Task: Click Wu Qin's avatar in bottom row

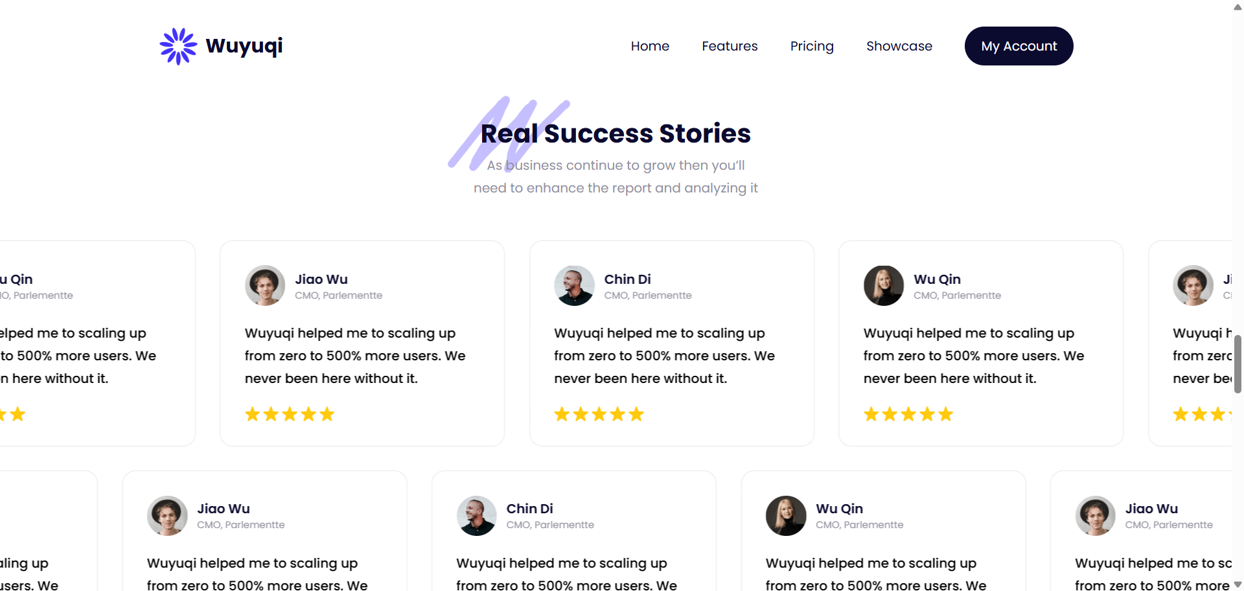Action: pos(786,516)
